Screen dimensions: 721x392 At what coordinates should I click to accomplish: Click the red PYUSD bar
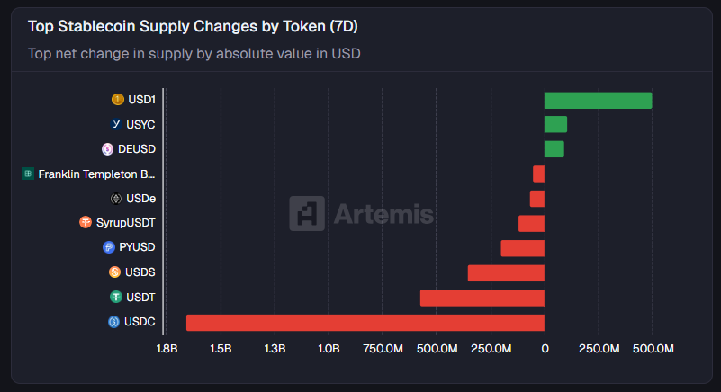pos(522,248)
